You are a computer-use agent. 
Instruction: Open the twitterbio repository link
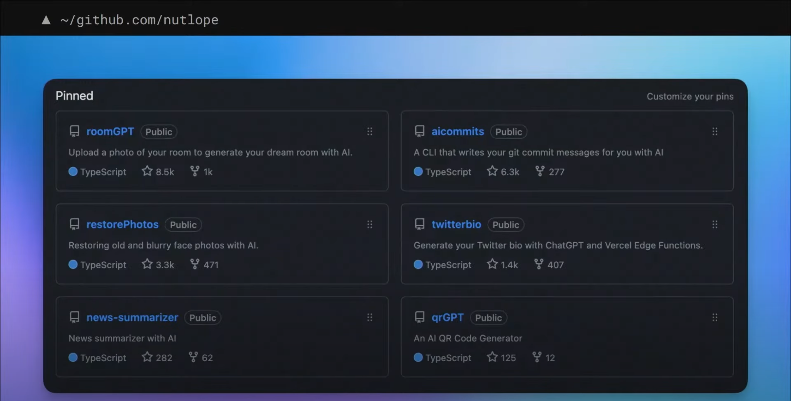click(x=456, y=224)
